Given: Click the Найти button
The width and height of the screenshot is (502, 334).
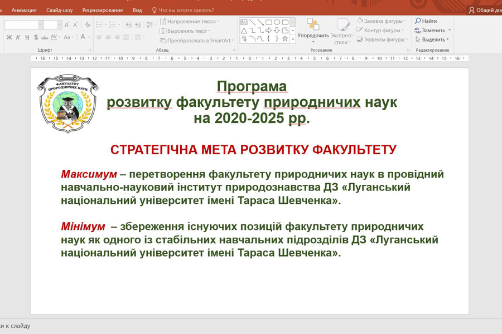Looking at the screenshot, I should point(426,21).
